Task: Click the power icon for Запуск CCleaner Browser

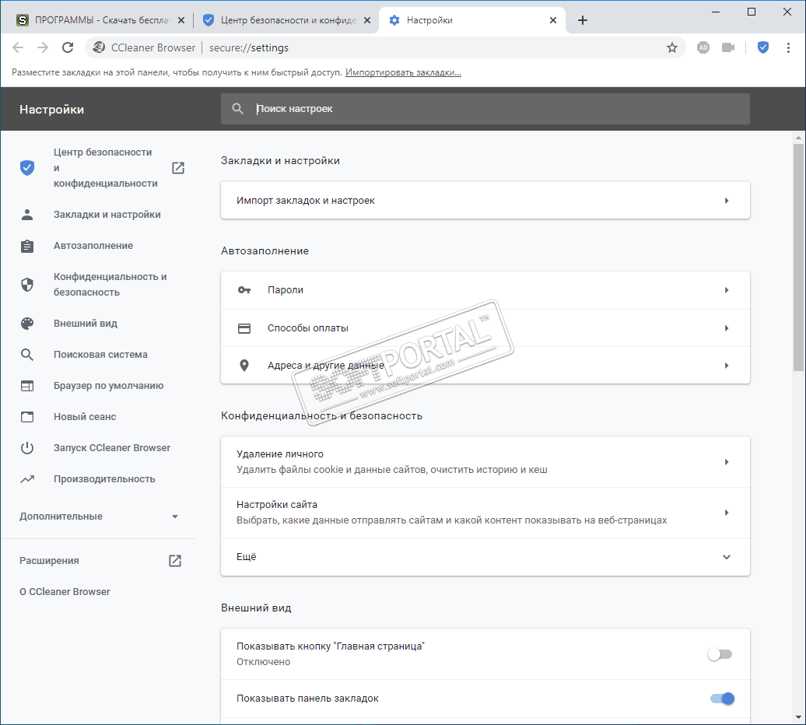Action: pyautogui.click(x=27, y=448)
